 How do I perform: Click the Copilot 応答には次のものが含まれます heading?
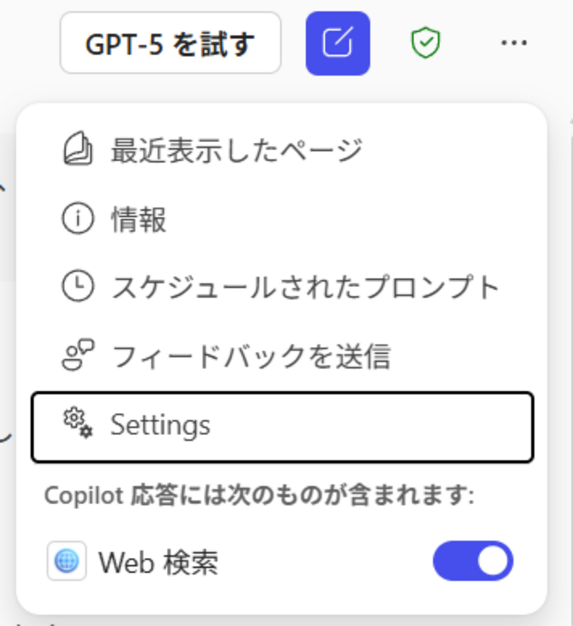(259, 496)
